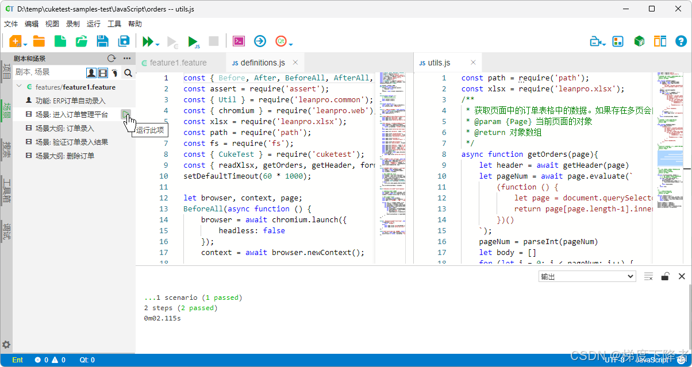Image resolution: width=692 pixels, height=367 pixels.
Task: Open the purple terminal command window icon
Action: coord(239,41)
